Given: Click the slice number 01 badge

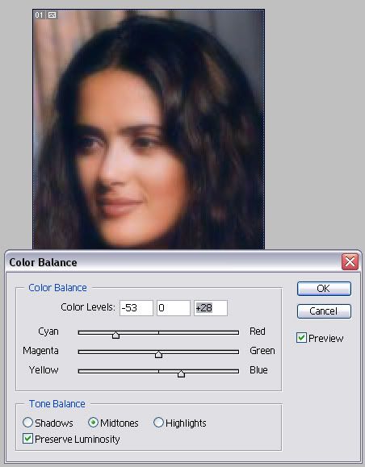Looking at the screenshot, I should tap(40, 15).
